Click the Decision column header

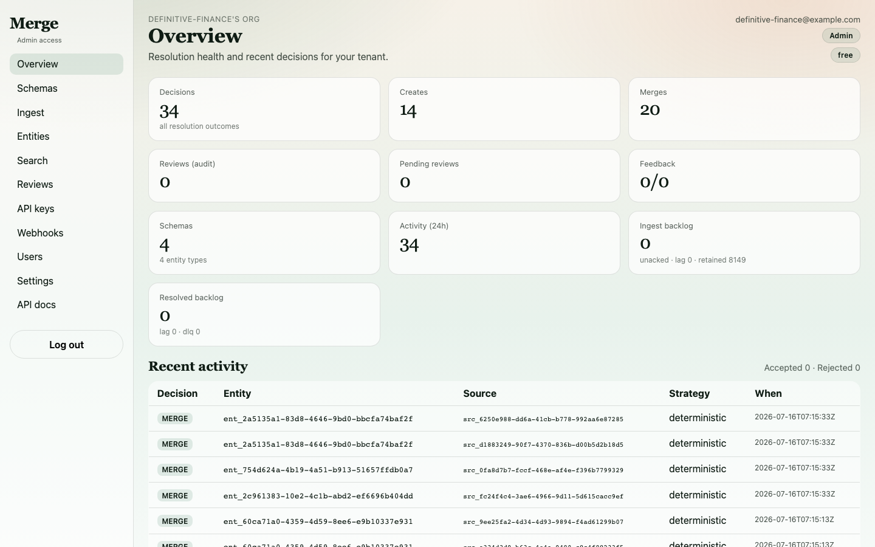click(x=177, y=394)
